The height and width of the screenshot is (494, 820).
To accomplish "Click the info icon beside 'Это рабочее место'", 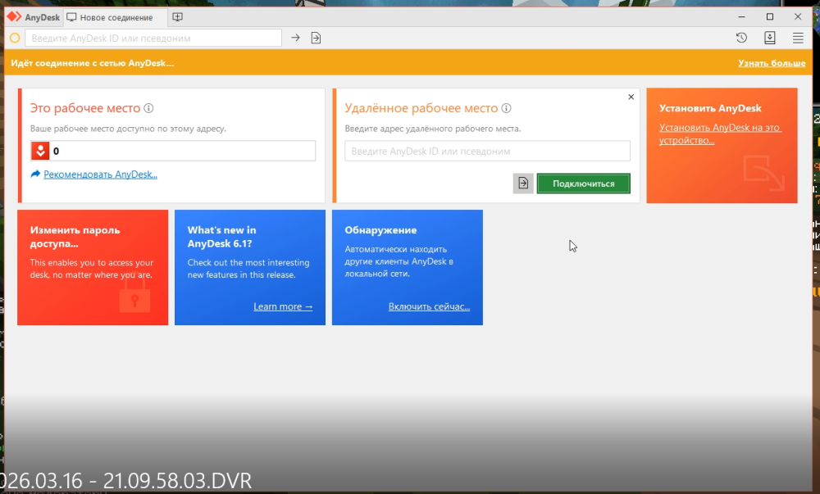I will 148,108.
